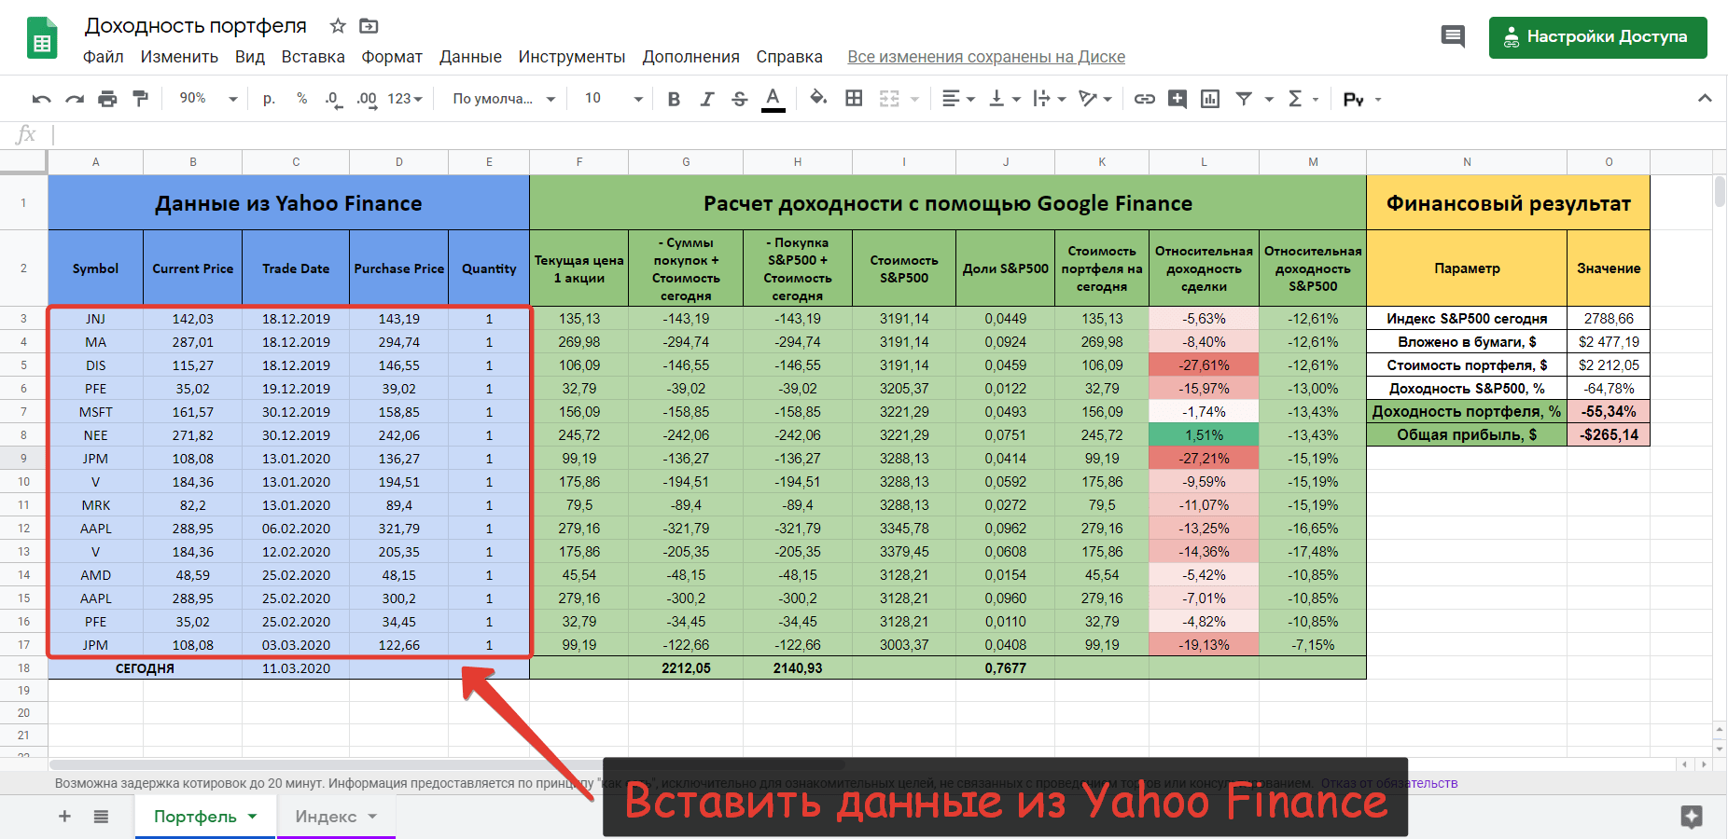Open the Данные menu
This screenshot has height=839, width=1728.
[x=470, y=57]
